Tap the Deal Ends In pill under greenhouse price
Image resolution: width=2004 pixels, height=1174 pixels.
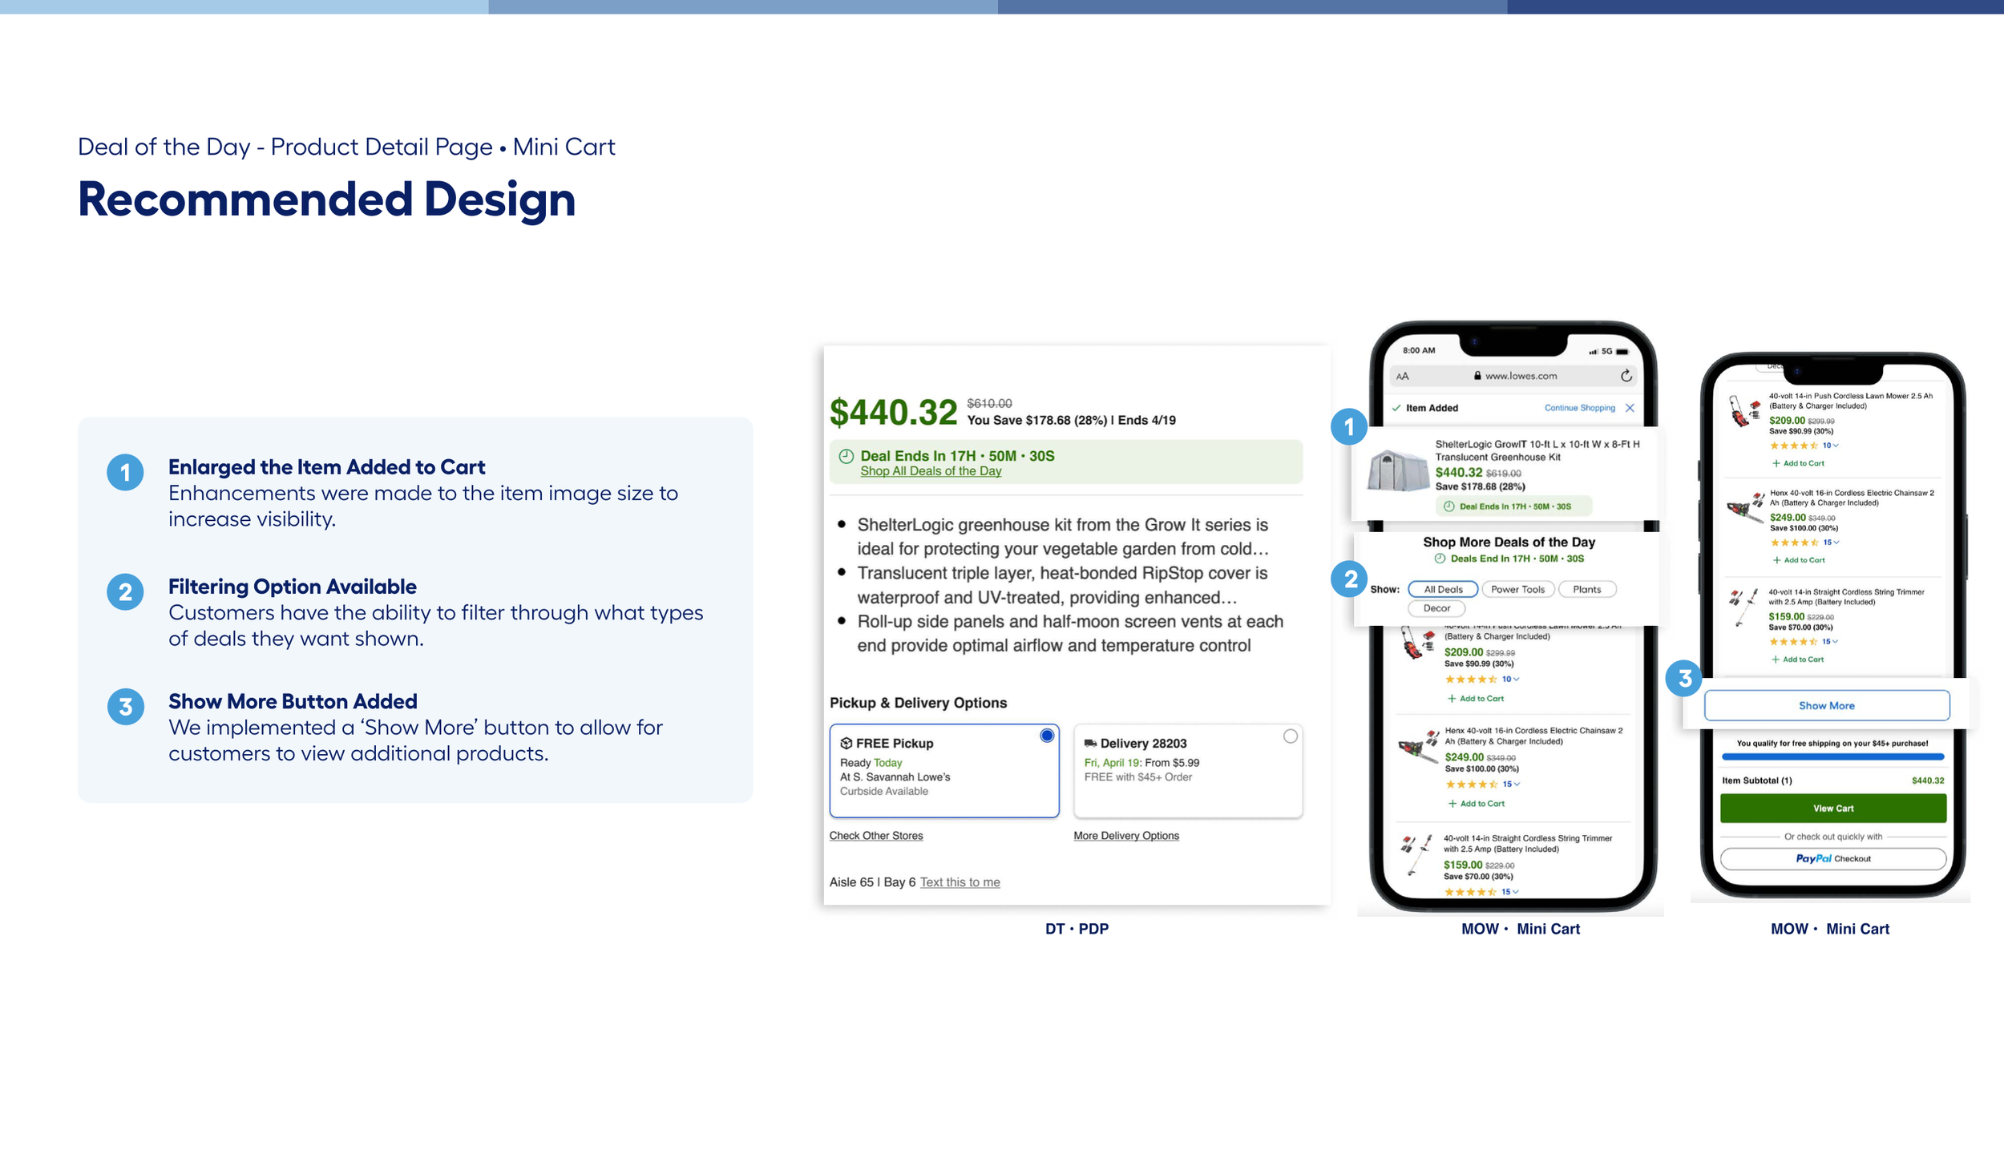tap(1513, 506)
